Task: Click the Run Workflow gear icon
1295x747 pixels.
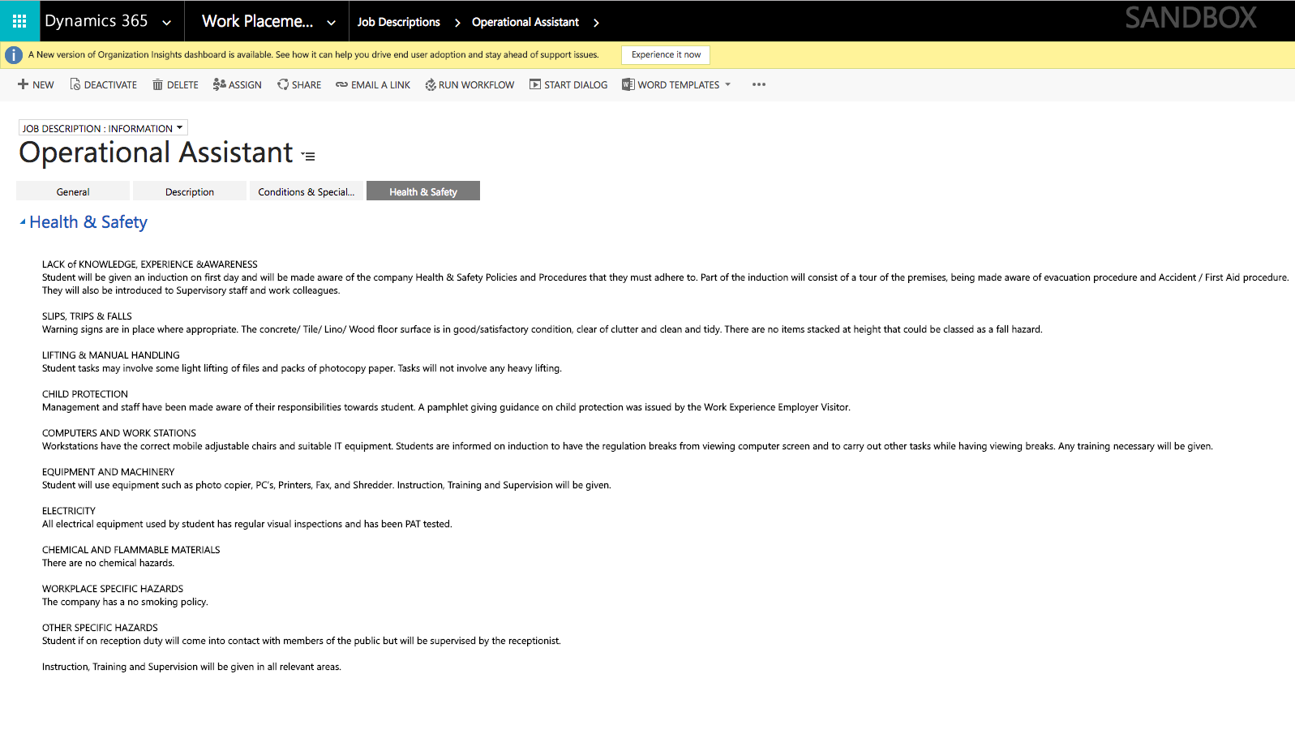Action: click(x=431, y=84)
